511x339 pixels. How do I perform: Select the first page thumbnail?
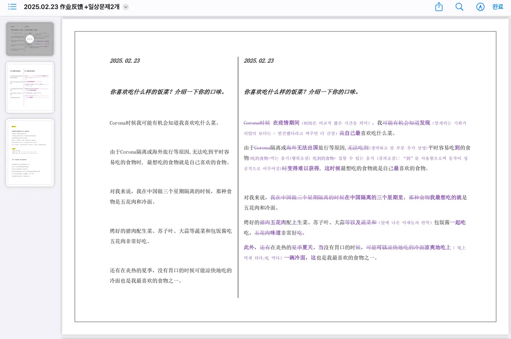30,39
